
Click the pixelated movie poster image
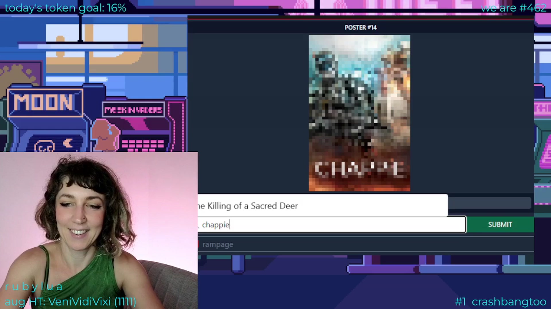[359, 113]
